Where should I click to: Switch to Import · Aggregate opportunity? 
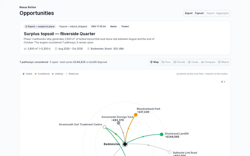pyautogui.click(x=218, y=13)
